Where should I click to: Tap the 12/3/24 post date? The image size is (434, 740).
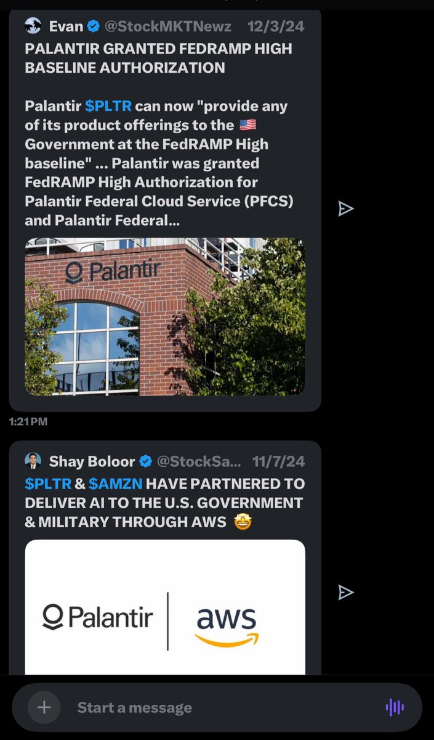(x=276, y=27)
